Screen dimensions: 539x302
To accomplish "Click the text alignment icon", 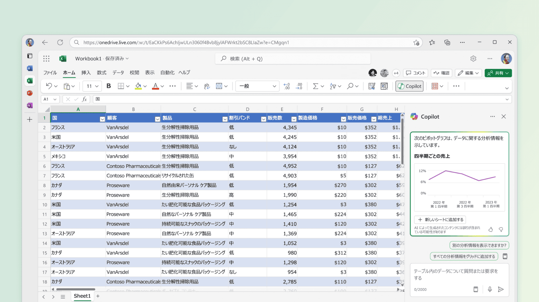I will tap(190, 86).
